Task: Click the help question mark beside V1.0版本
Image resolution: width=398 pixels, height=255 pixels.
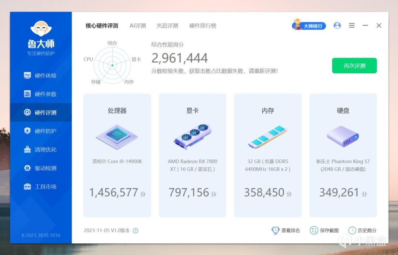Action: click(136, 230)
